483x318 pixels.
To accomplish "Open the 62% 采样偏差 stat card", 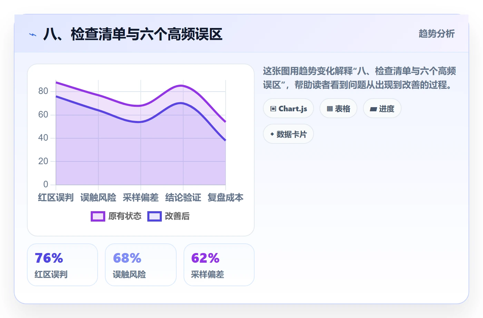I will 219,265.
